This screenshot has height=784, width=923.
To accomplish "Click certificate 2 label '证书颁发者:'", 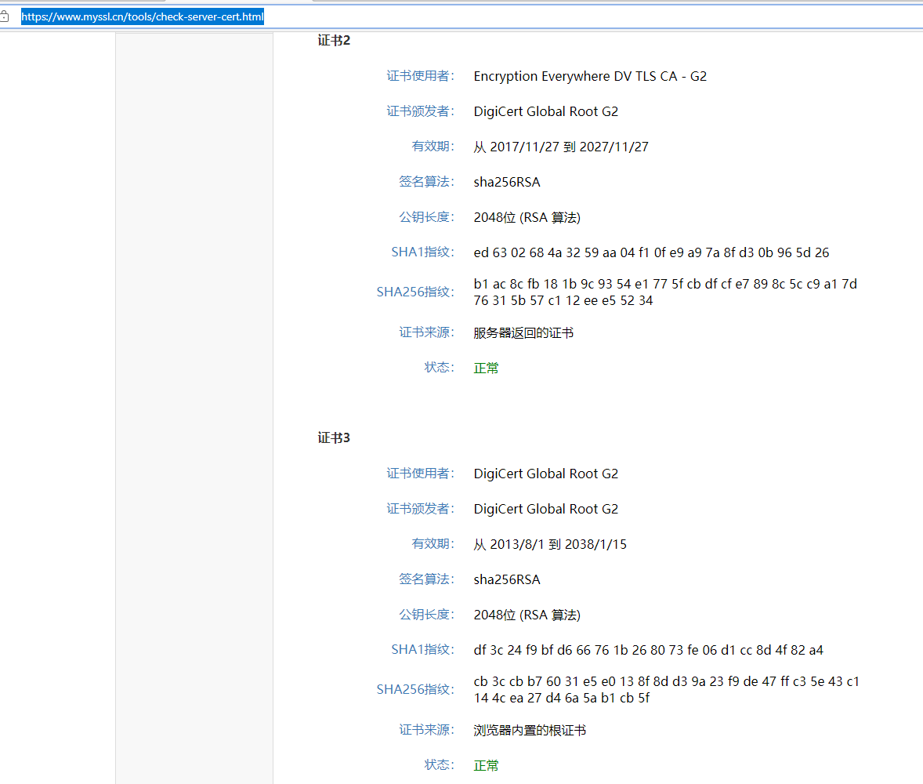I will (x=420, y=111).
